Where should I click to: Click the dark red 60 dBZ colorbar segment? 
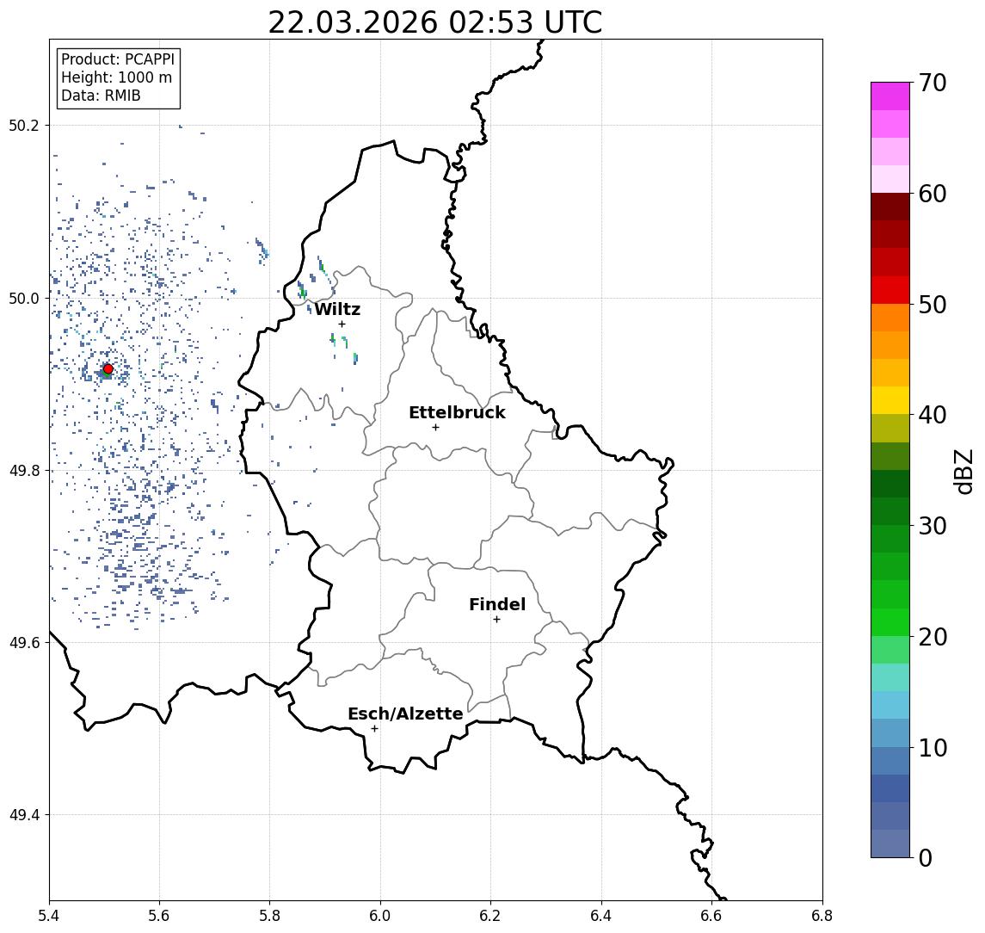coord(890,207)
